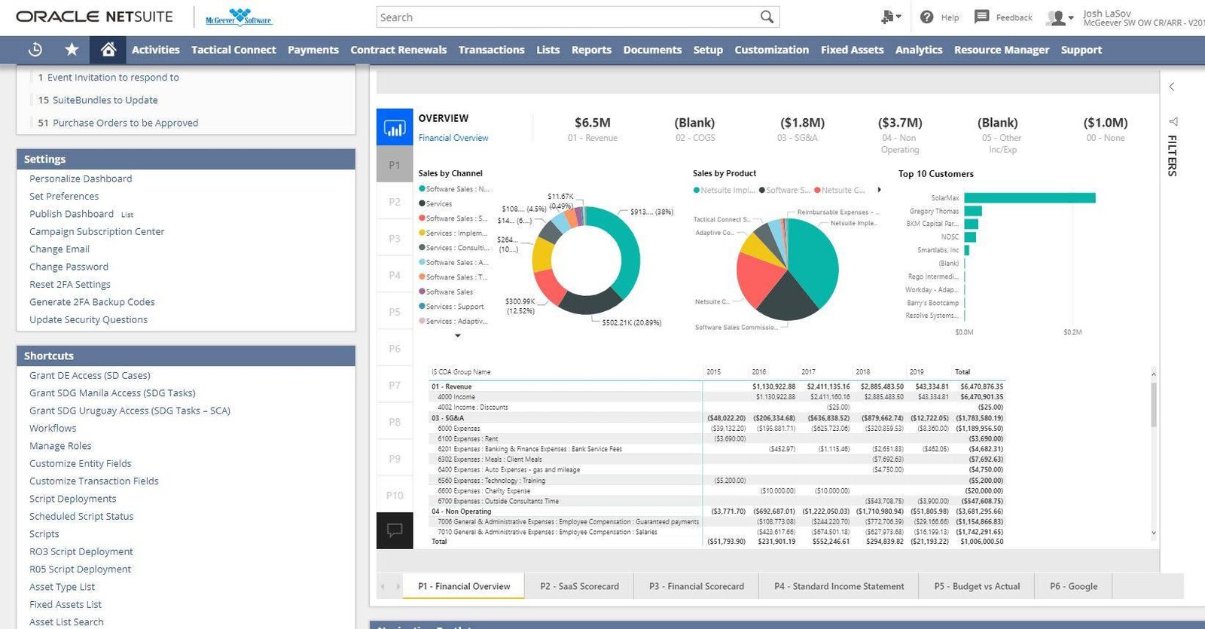Open Manage Roles shortcut
The height and width of the screenshot is (629, 1205).
pos(60,446)
